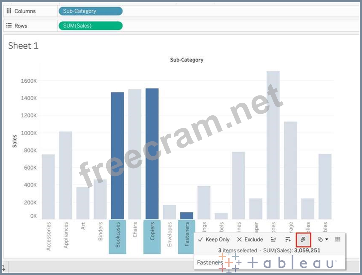Select the Bookcases axis label
Image resolution: width=362 pixels, height=275 pixels.
tap(118, 236)
